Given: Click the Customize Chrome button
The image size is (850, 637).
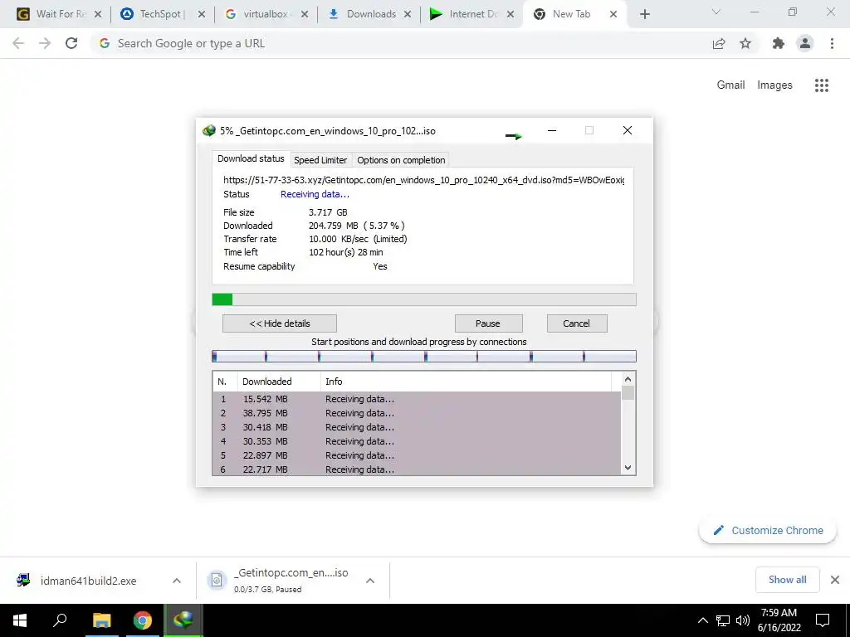Looking at the screenshot, I should tap(768, 530).
